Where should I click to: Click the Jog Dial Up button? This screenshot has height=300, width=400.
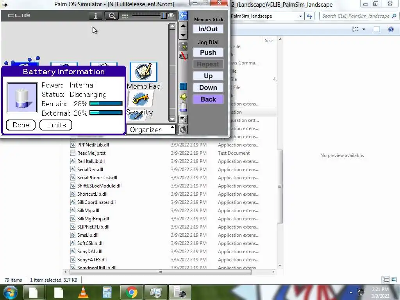pos(208,76)
